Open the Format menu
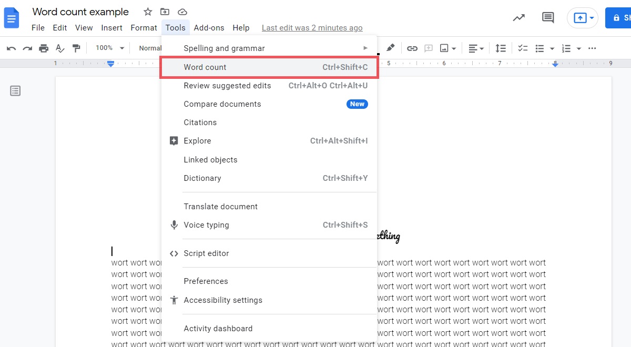 [144, 28]
